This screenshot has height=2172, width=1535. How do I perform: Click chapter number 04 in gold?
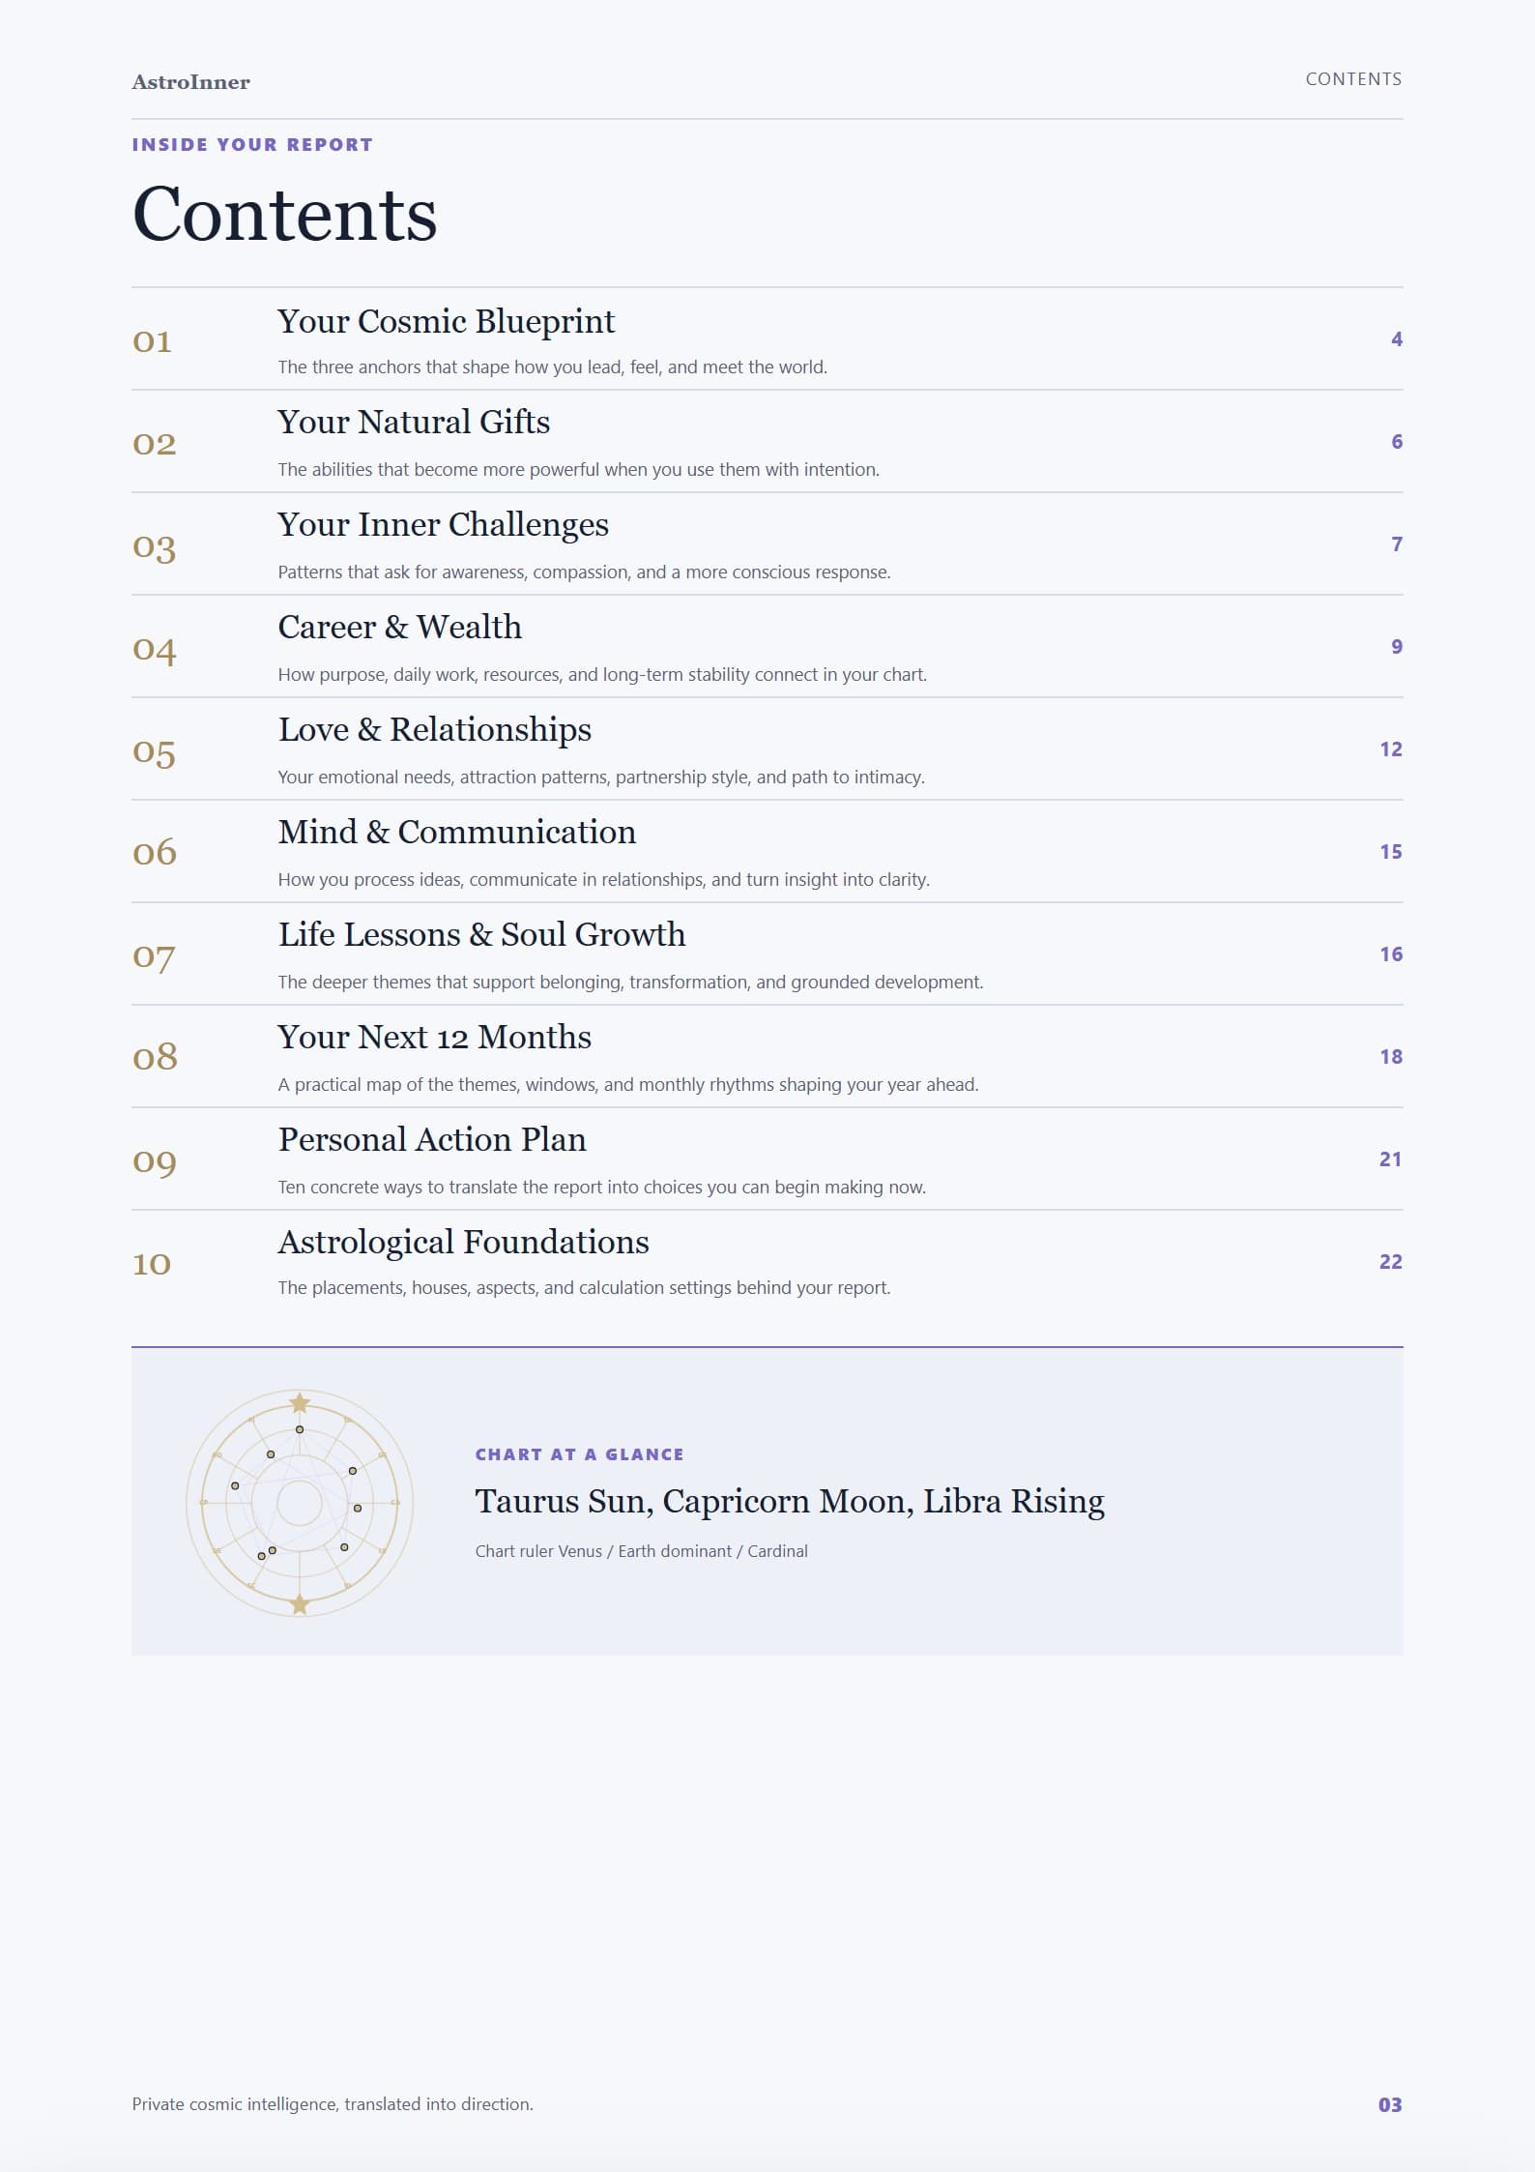point(154,648)
